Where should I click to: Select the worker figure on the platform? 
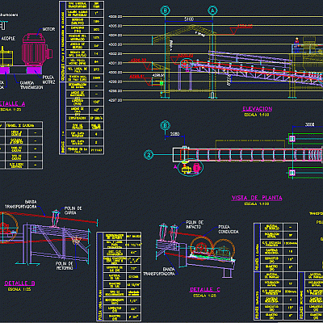pyautogui.click(x=296, y=44)
